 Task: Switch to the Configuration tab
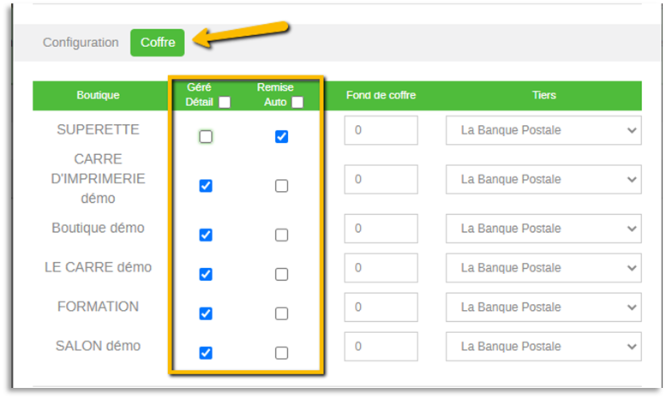tap(81, 43)
